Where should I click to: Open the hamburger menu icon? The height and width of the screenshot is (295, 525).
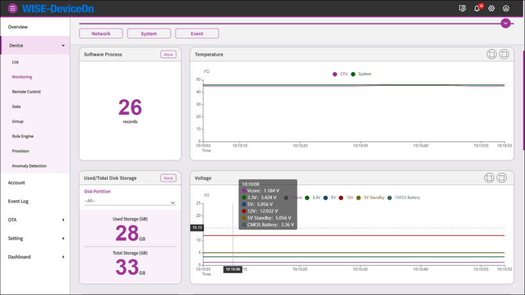point(13,8)
